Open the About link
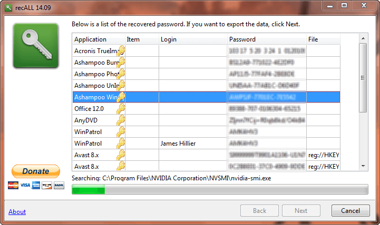This screenshot has height=225, width=380. pyautogui.click(x=17, y=212)
